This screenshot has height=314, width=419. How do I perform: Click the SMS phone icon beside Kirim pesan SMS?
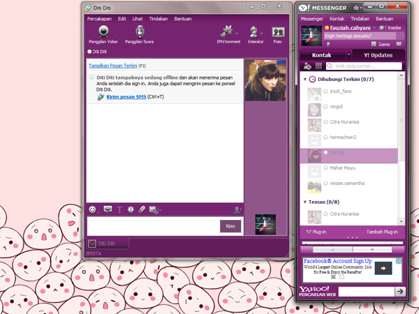click(101, 97)
